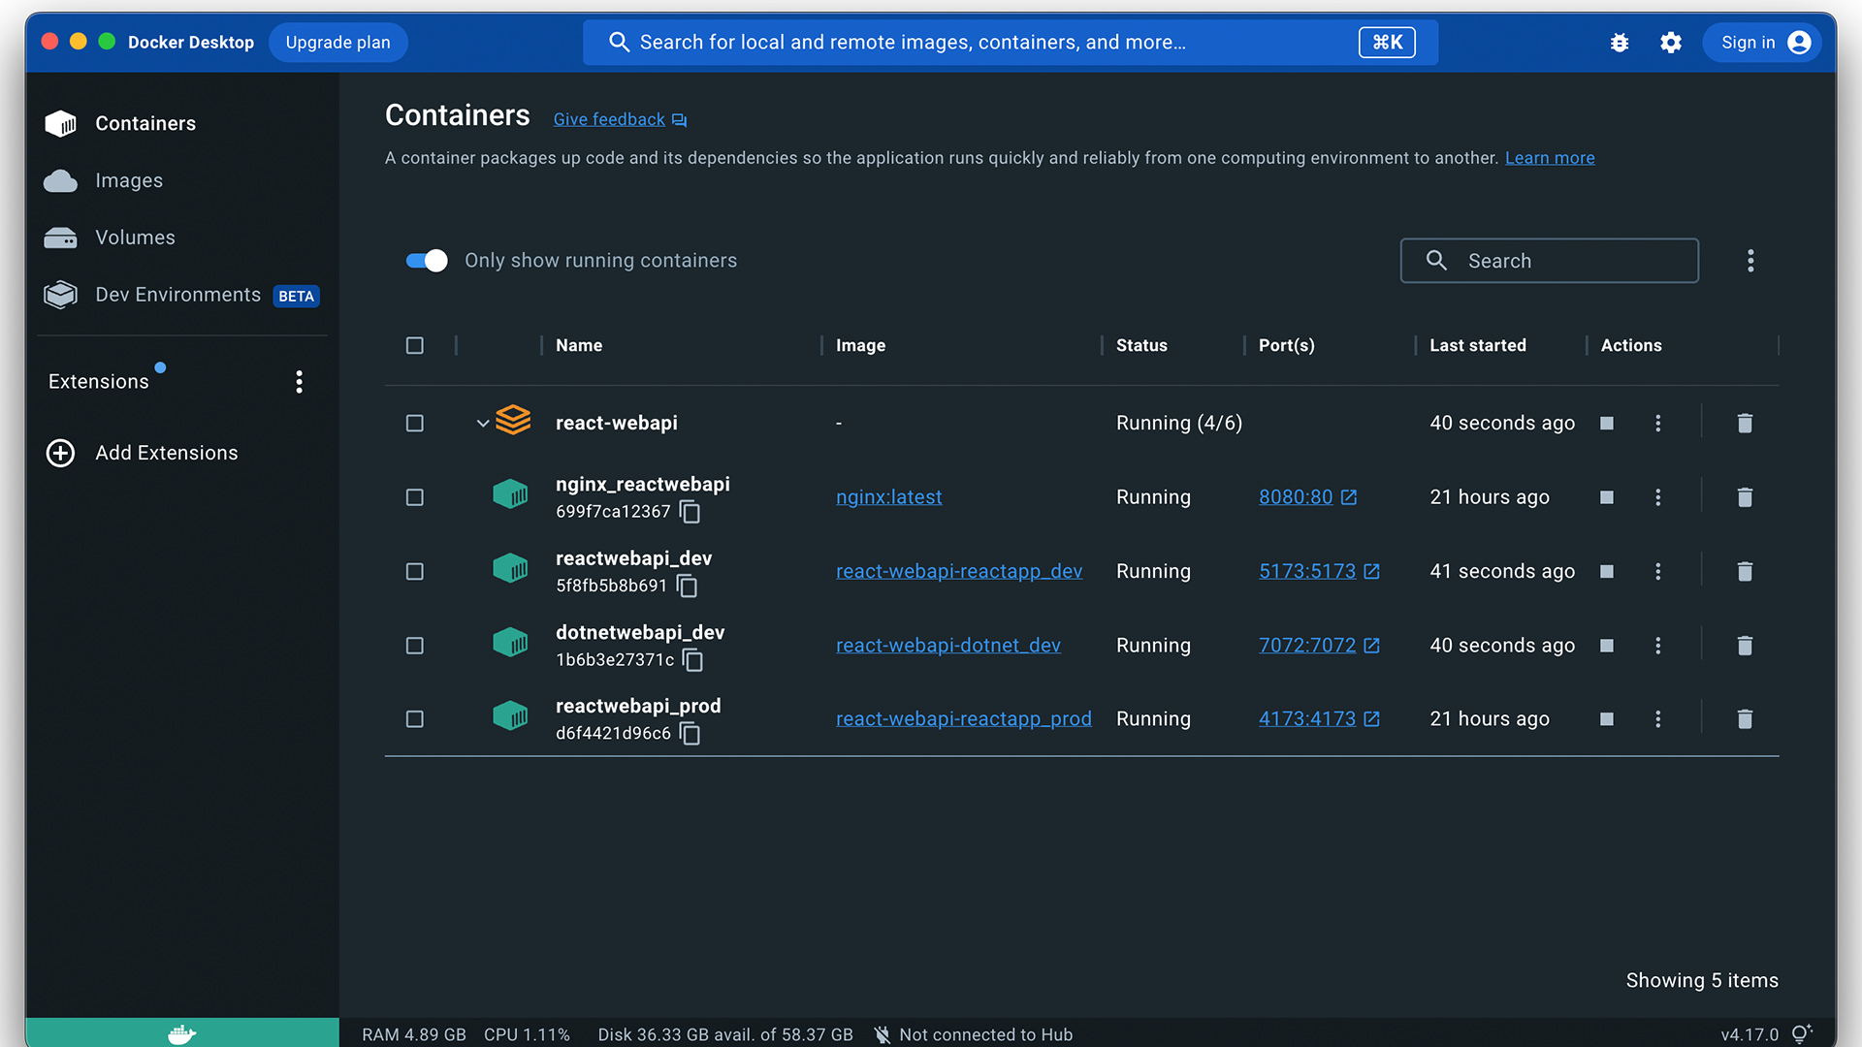Click the 'Running (4/6)' status text

tap(1178, 423)
